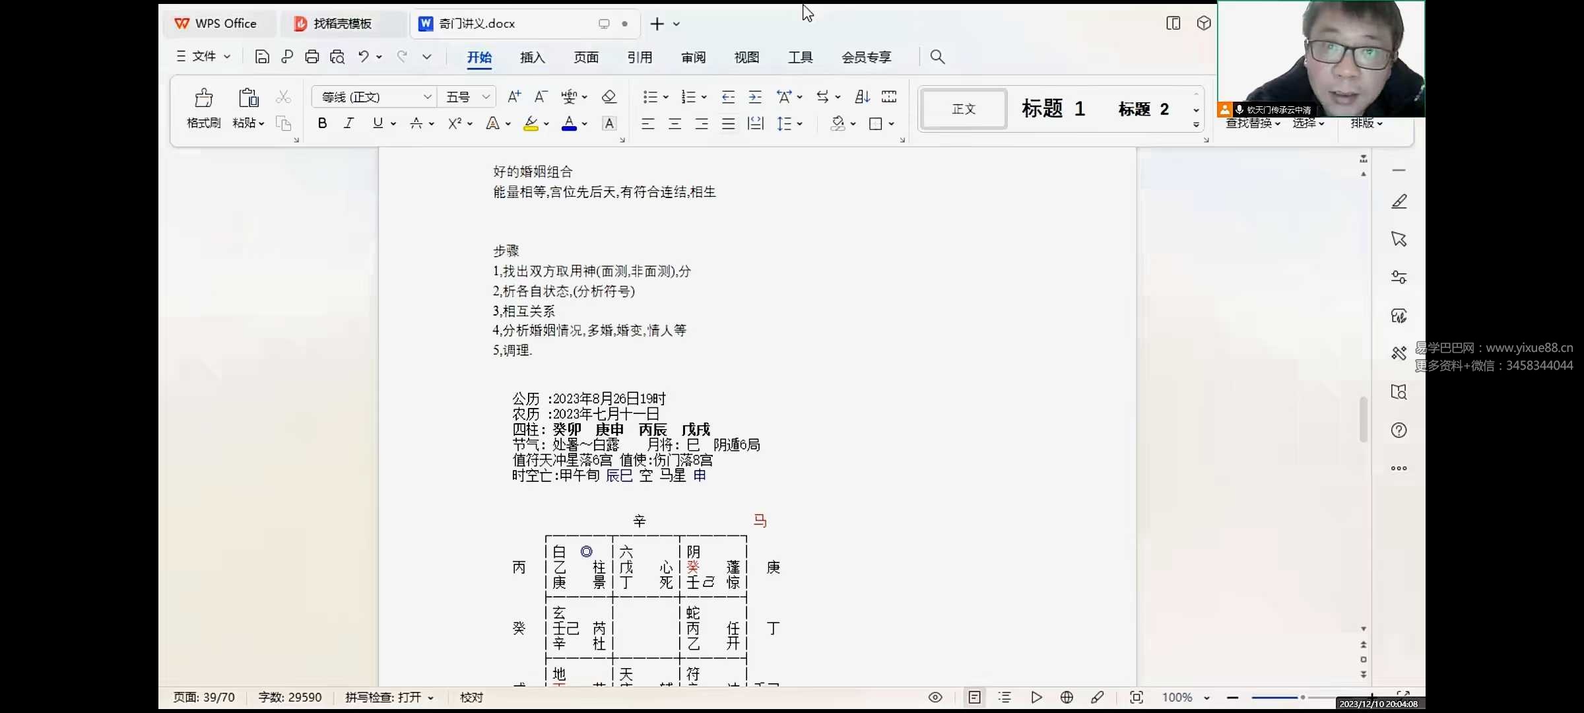Open the font size dropdown showing 五号

(466, 96)
